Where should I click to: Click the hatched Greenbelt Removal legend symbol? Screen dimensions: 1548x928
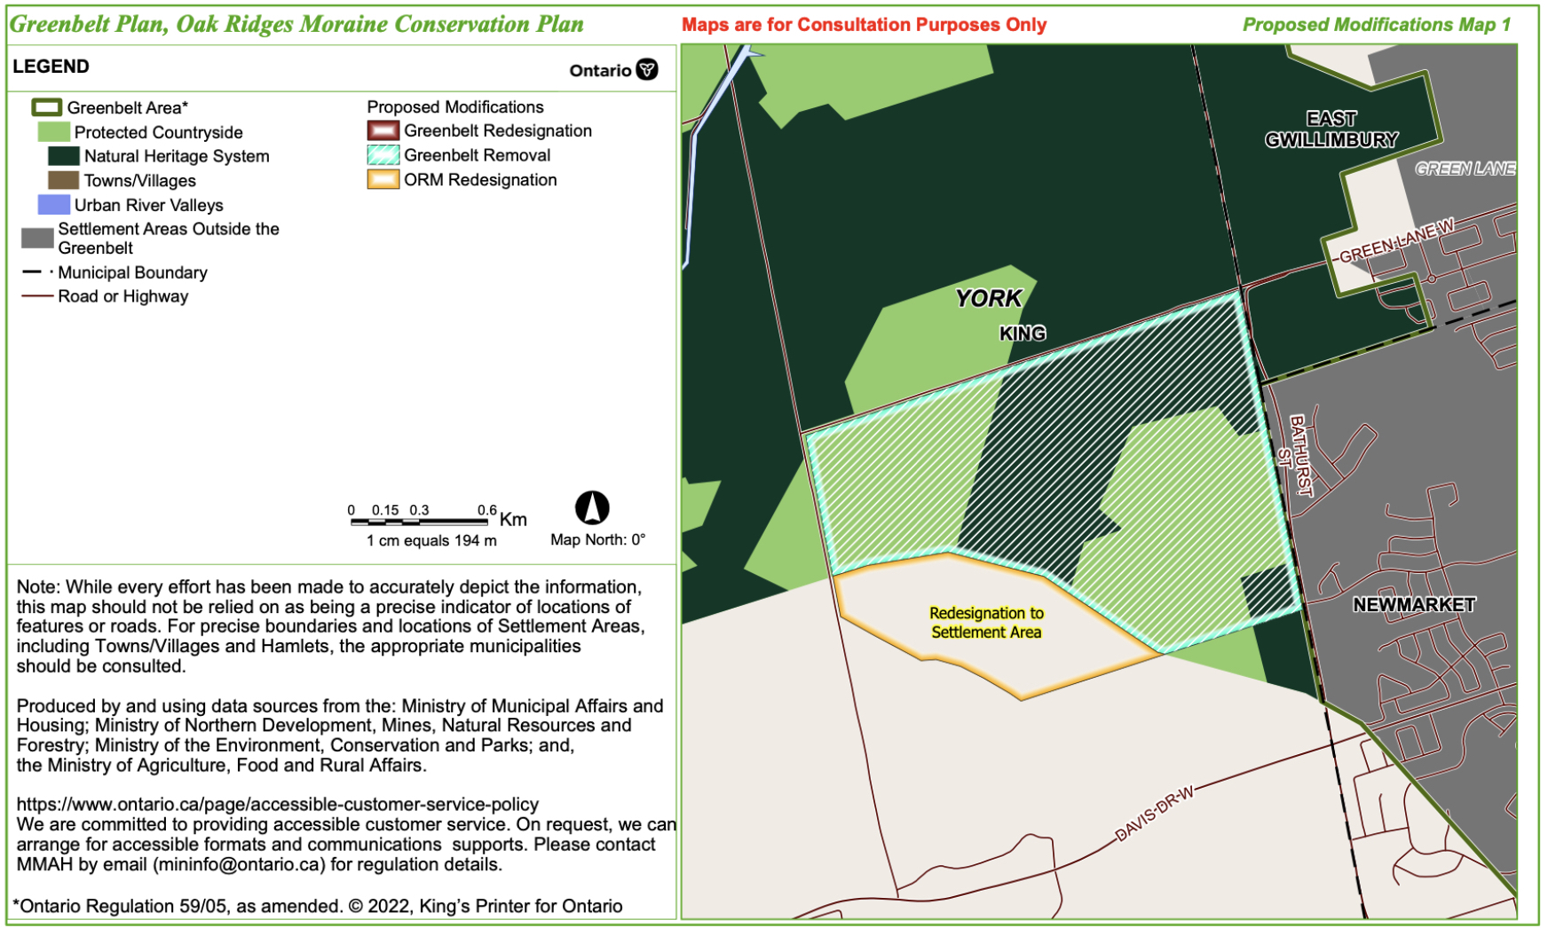[x=383, y=155]
